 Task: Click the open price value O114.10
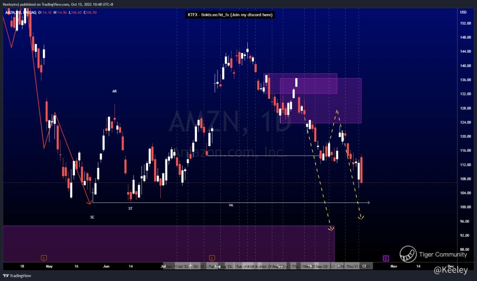45,13
